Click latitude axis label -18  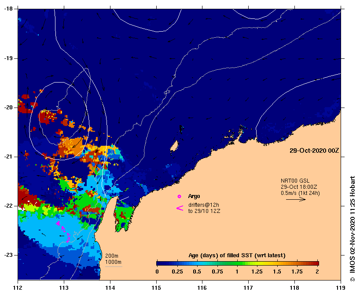tap(8, 9)
